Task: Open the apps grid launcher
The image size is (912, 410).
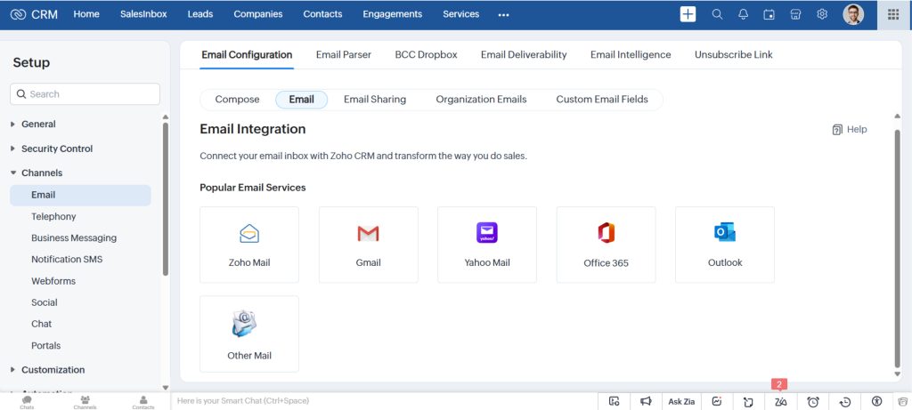Action: tap(893, 14)
